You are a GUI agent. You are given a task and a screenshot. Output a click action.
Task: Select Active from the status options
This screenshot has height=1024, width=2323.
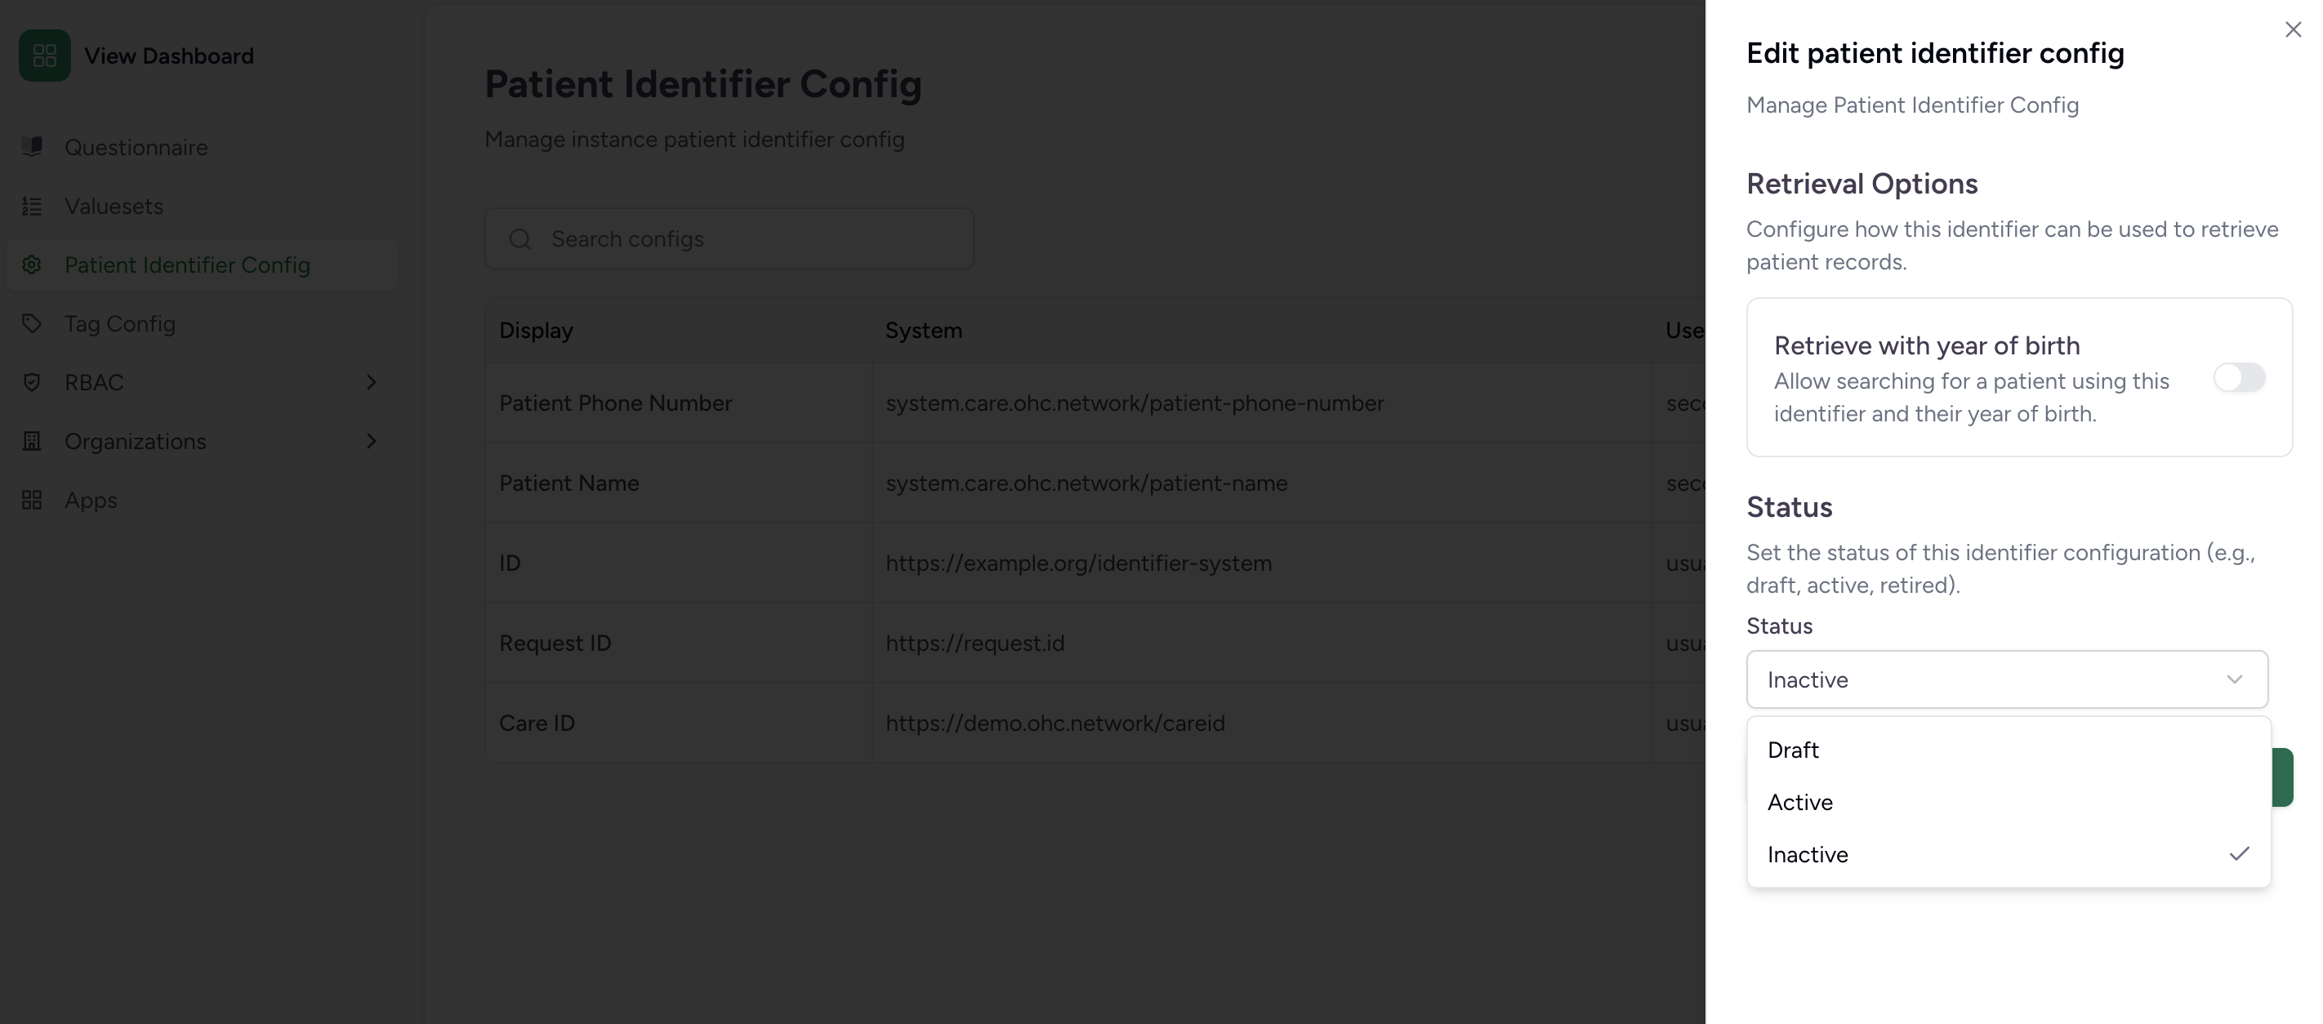(x=1800, y=801)
